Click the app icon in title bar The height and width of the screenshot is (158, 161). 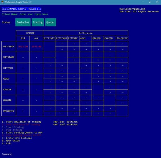tap(2, 2)
